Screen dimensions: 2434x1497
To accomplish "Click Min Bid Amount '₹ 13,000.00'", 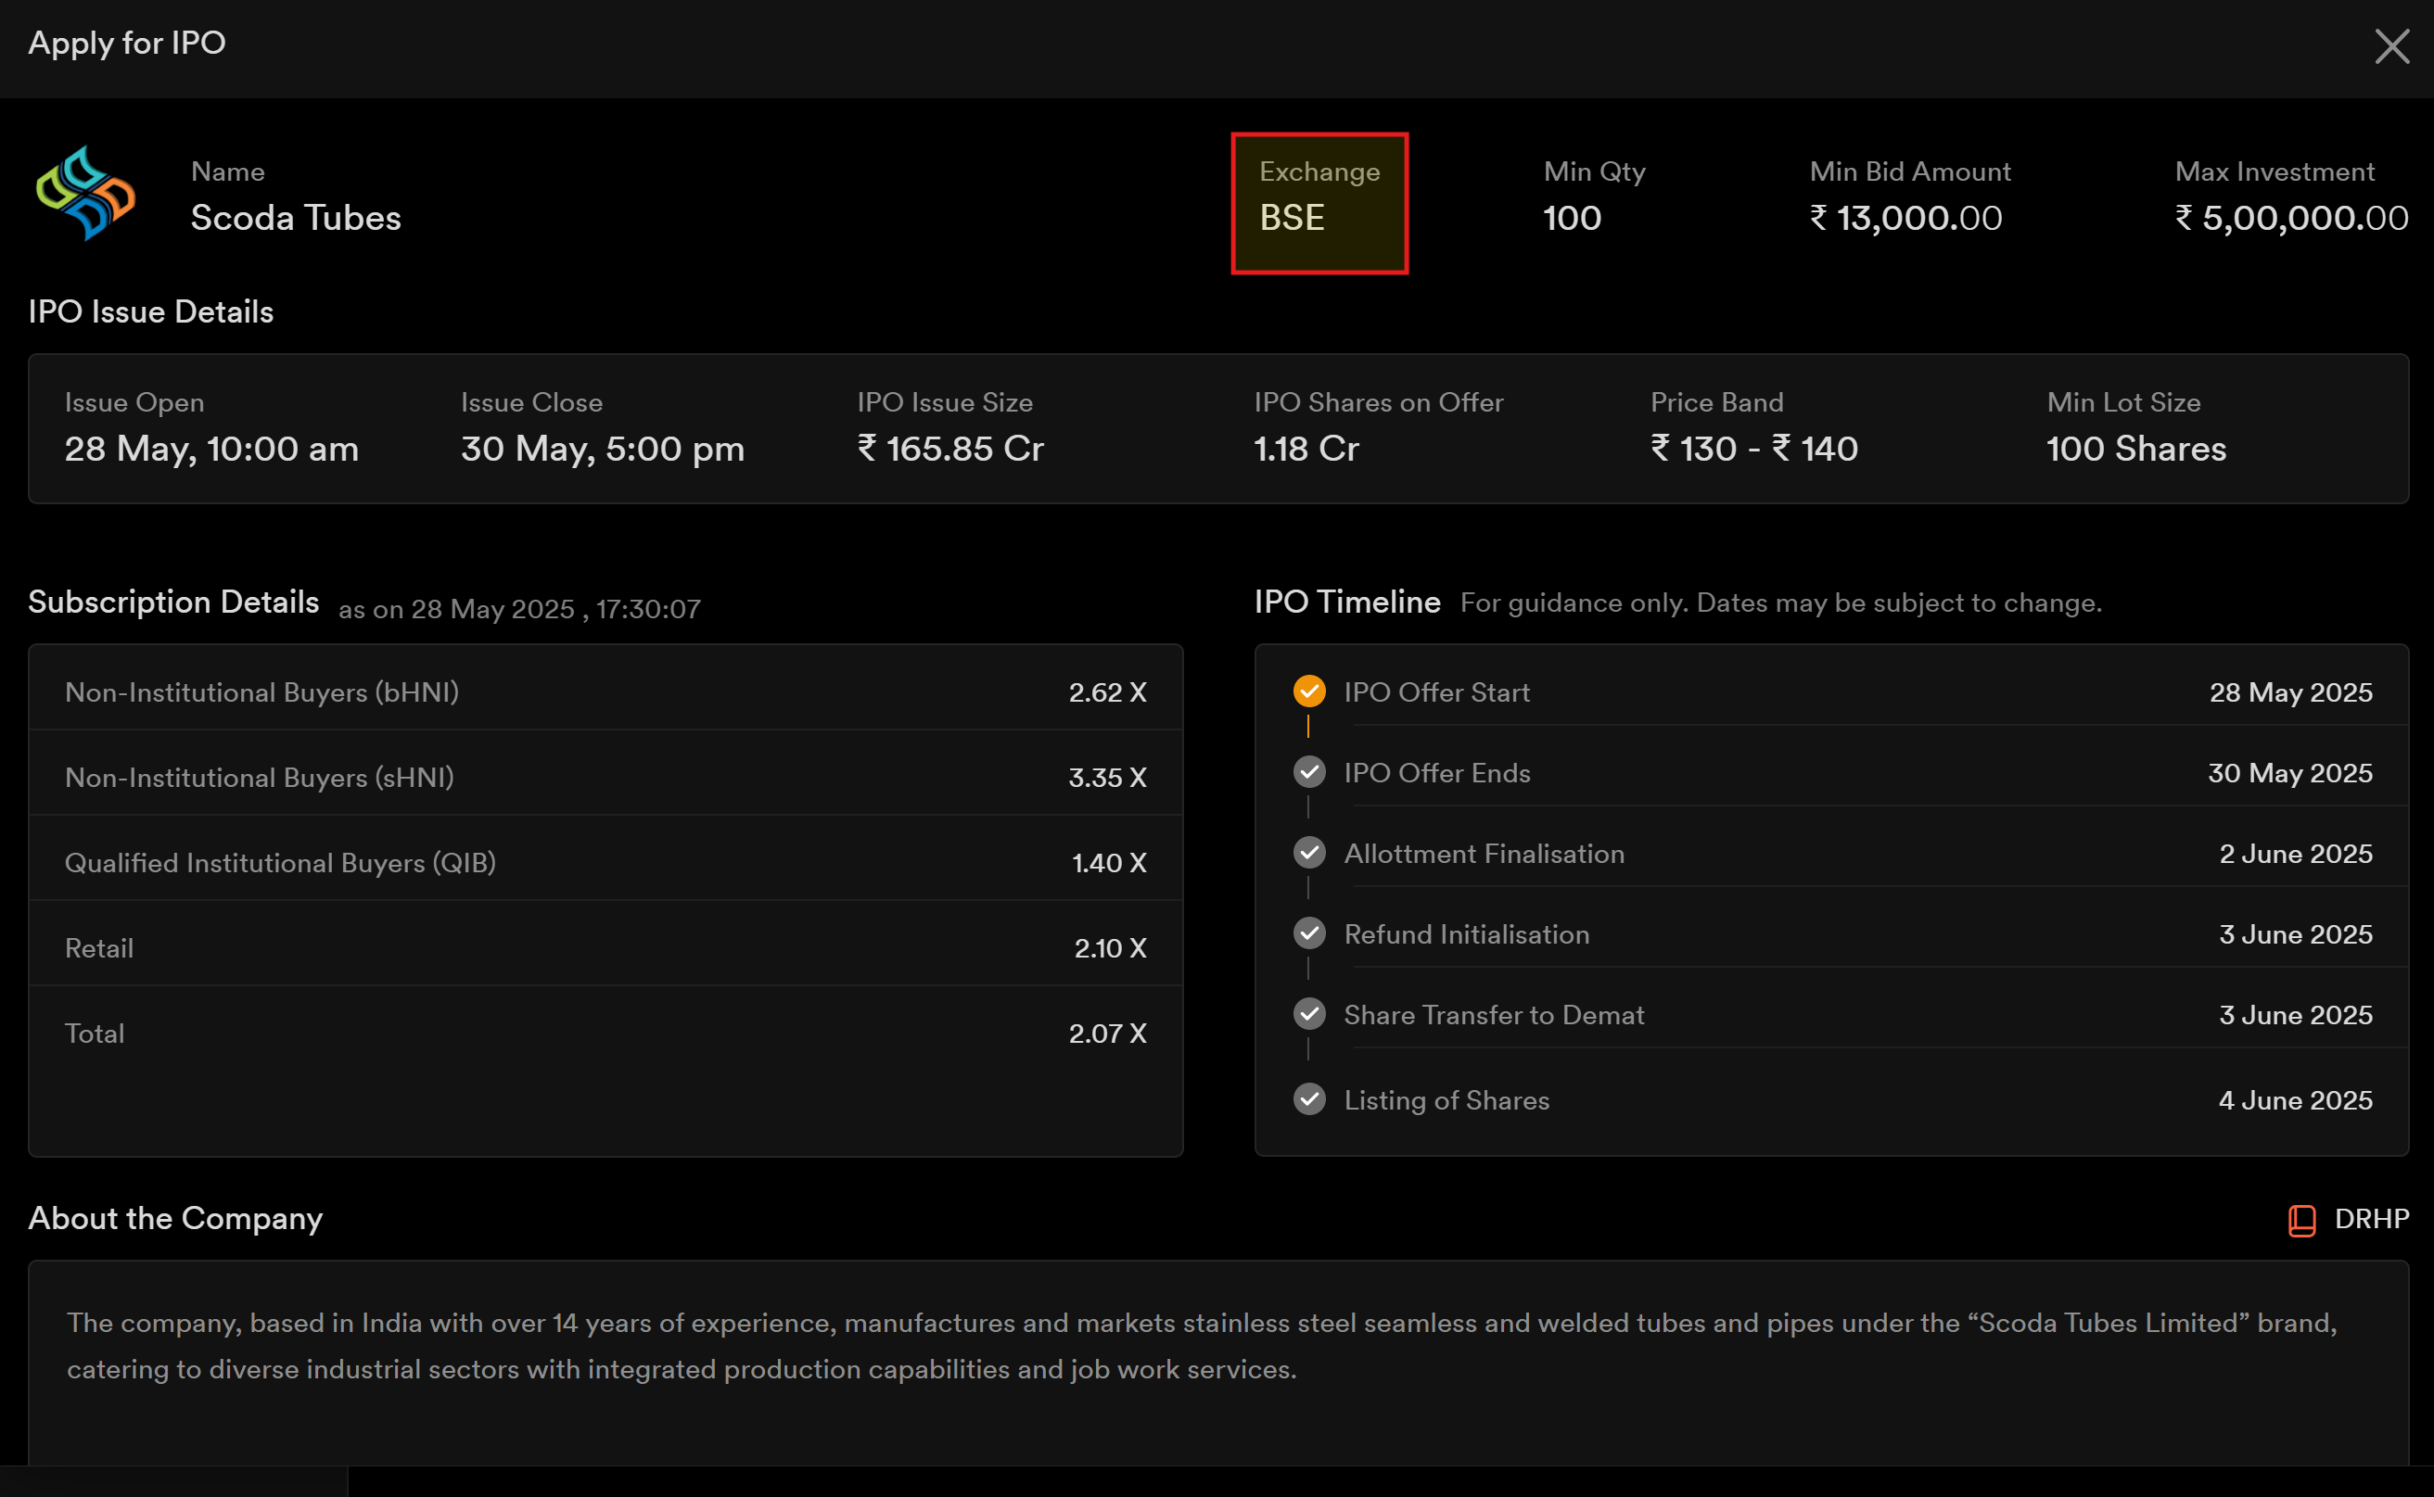I will coord(1906,218).
